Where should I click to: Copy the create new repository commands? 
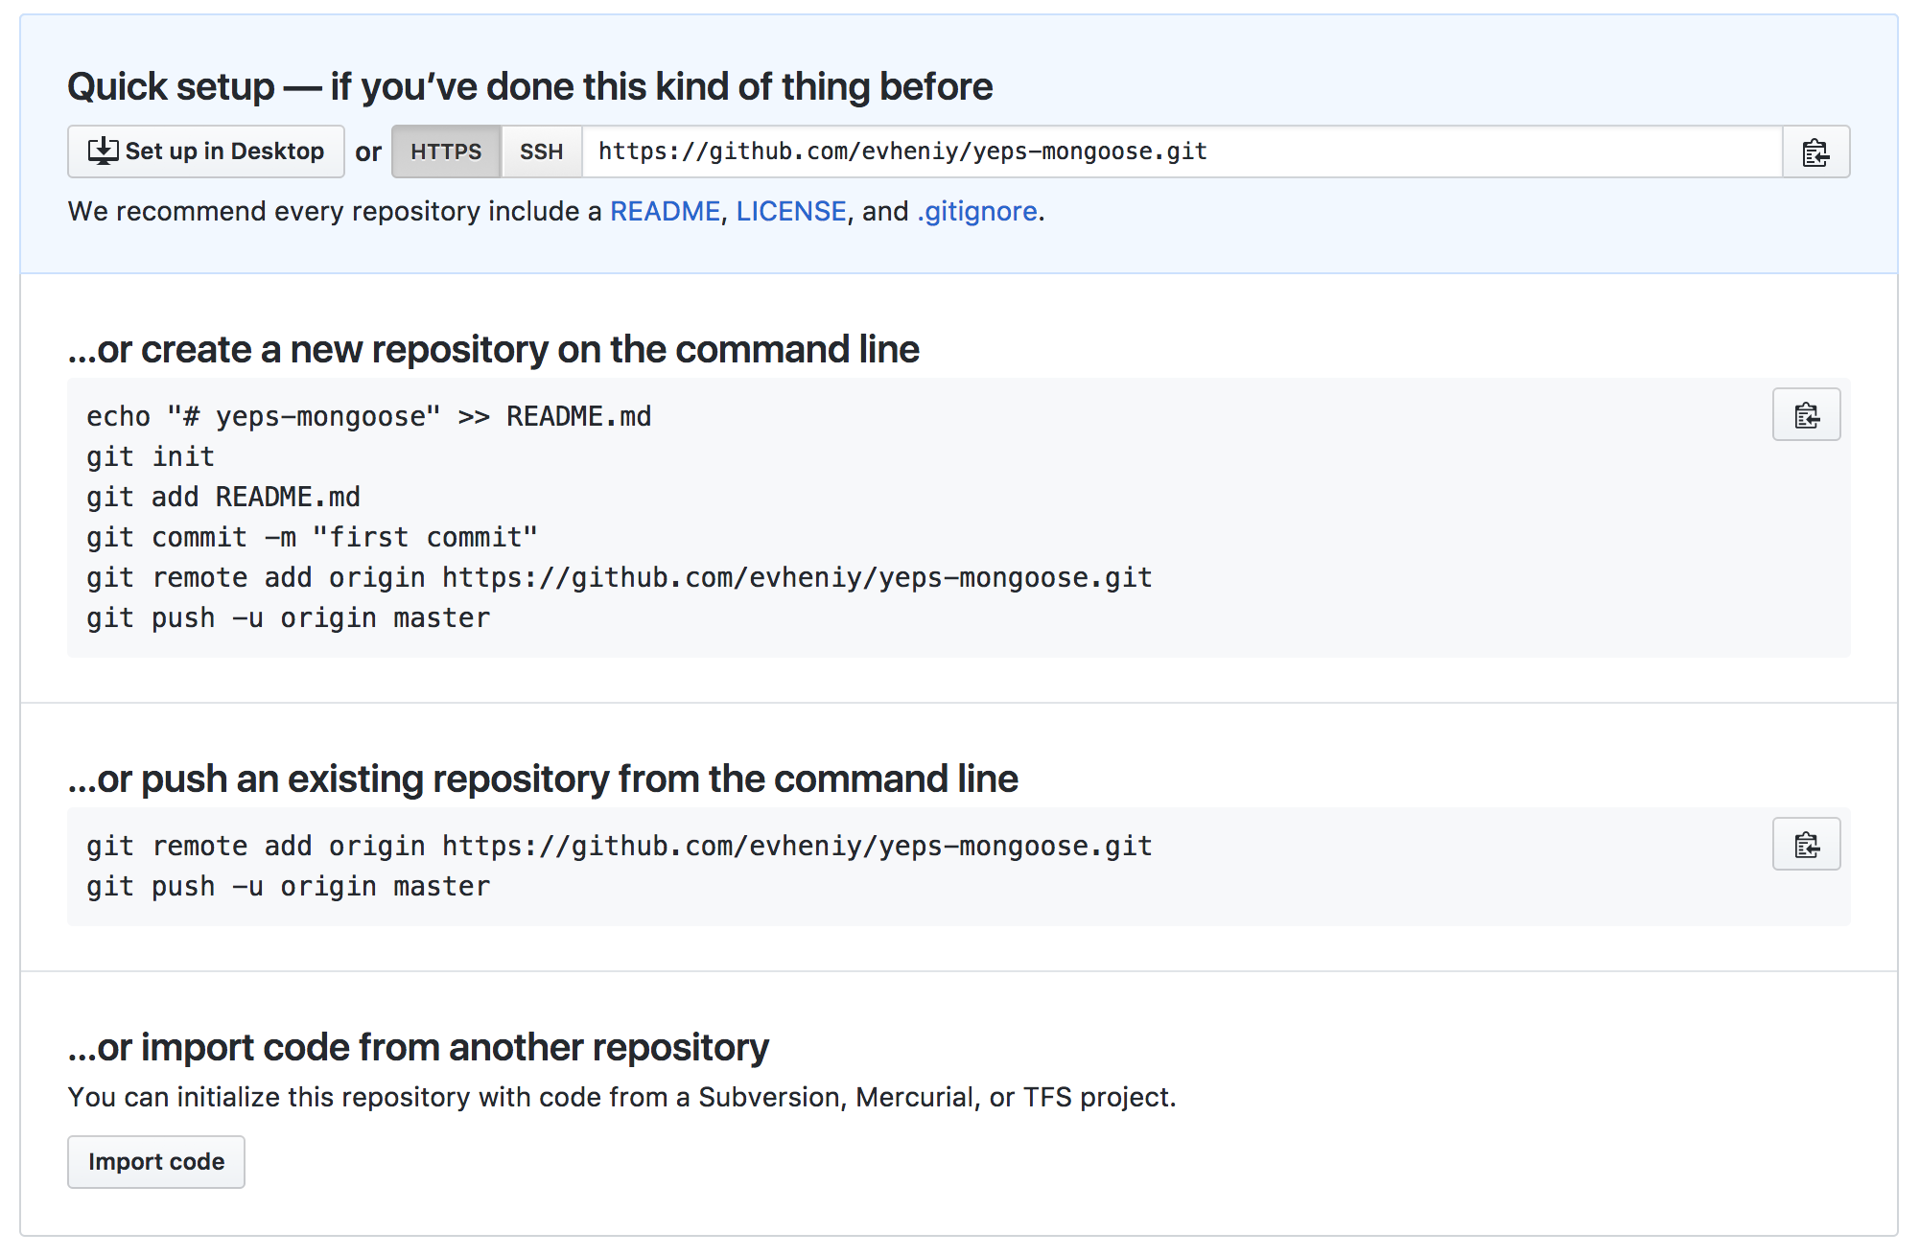click(x=1806, y=415)
